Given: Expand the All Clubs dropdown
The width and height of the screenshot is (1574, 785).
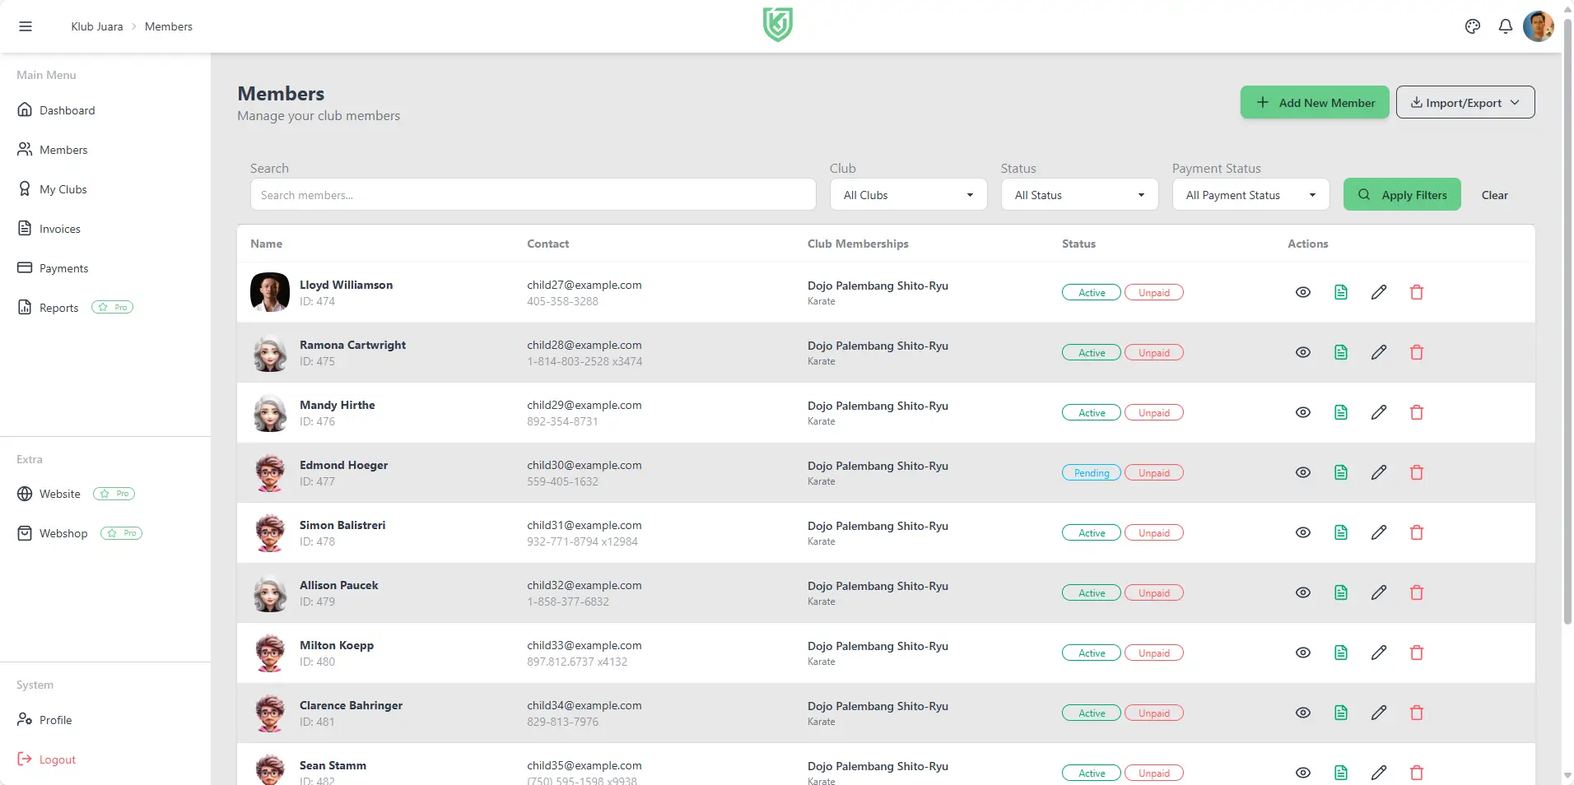Looking at the screenshot, I should (x=908, y=195).
